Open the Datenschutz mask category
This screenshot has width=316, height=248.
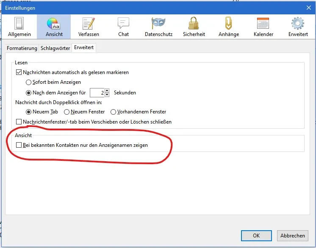click(x=158, y=27)
